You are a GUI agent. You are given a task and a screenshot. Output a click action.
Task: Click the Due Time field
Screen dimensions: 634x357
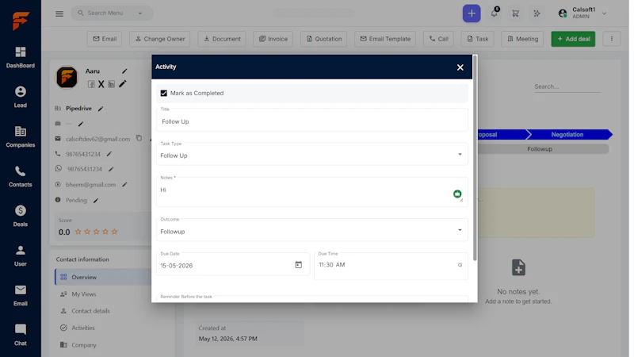point(391,266)
